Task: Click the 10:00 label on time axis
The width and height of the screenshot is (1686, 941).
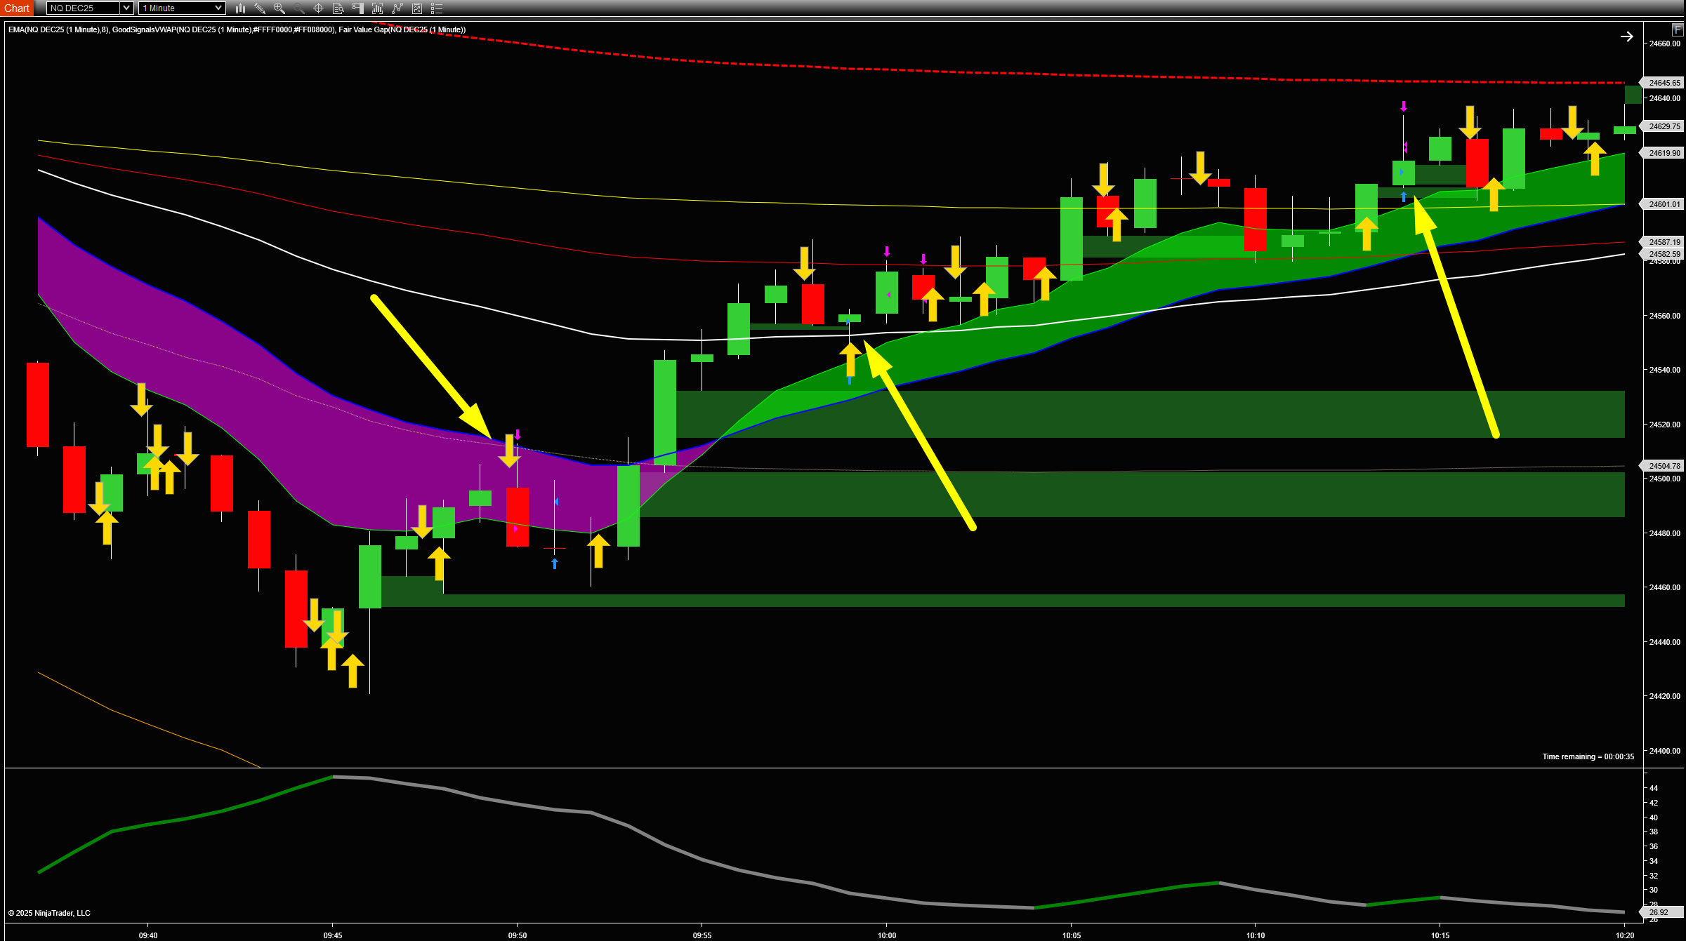Action: coord(886,935)
